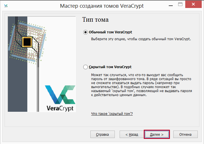Open the "Что такое 'скрытый том'?" link
204x144 pixels.
click(112, 113)
